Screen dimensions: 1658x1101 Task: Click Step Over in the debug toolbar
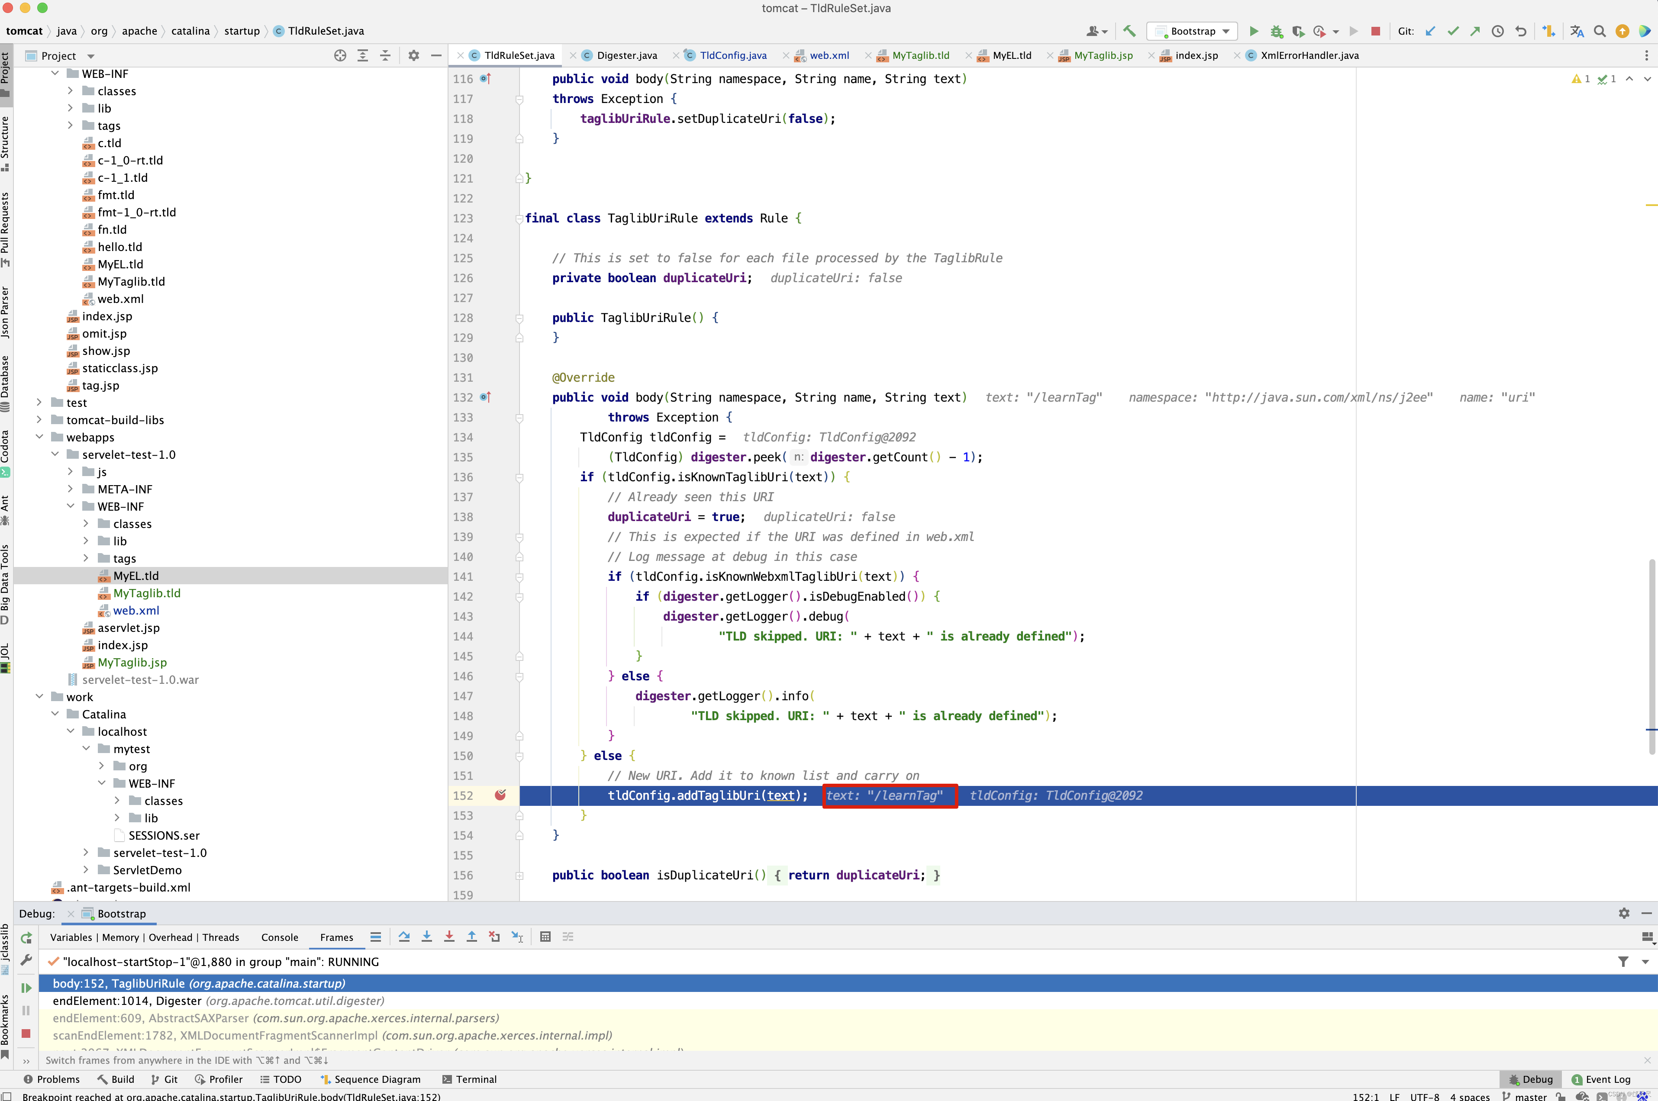tap(404, 937)
